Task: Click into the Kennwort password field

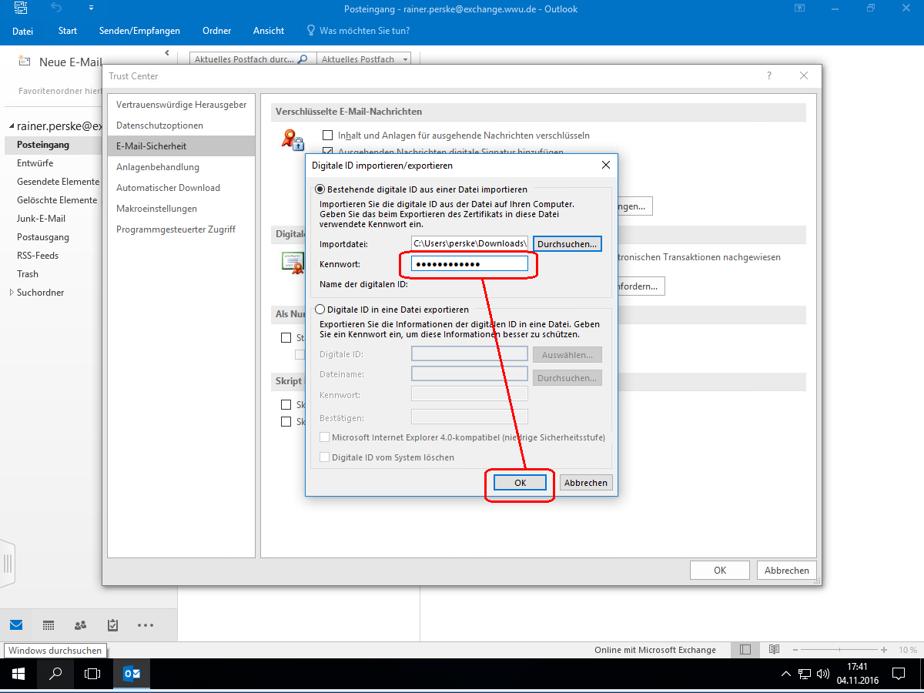Action: (469, 264)
